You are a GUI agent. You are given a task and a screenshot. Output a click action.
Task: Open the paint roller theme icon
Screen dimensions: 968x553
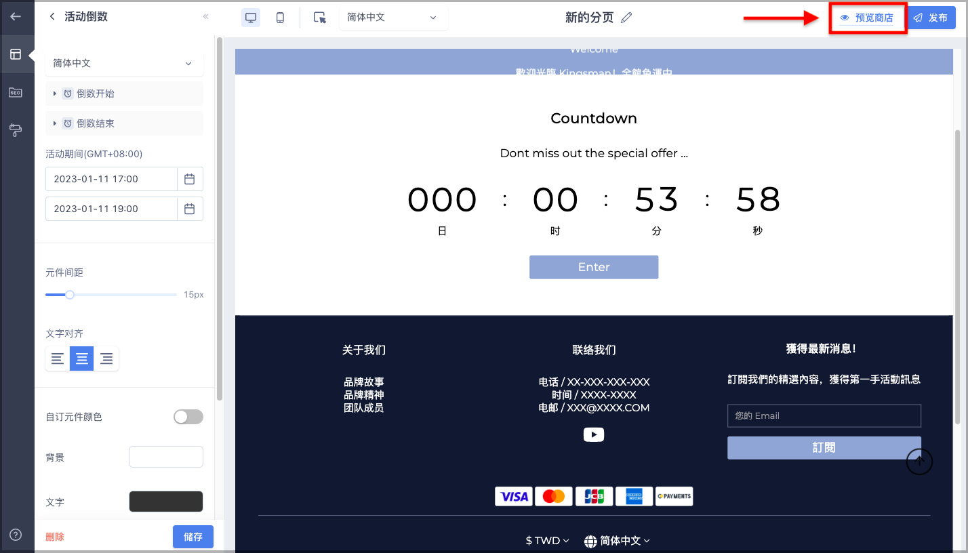pos(16,130)
